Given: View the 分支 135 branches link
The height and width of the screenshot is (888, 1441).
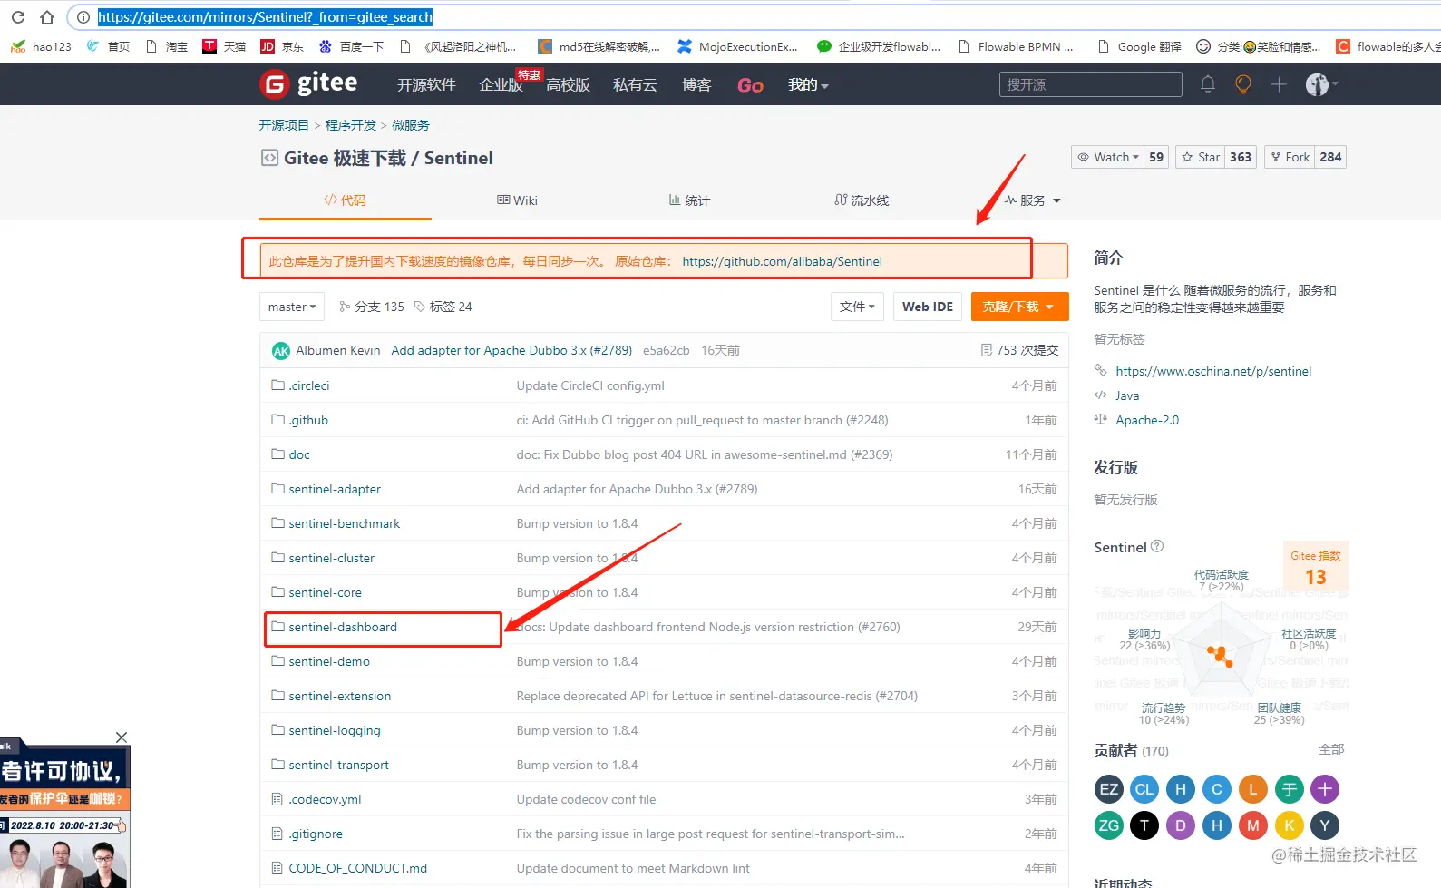Looking at the screenshot, I should [x=372, y=307].
